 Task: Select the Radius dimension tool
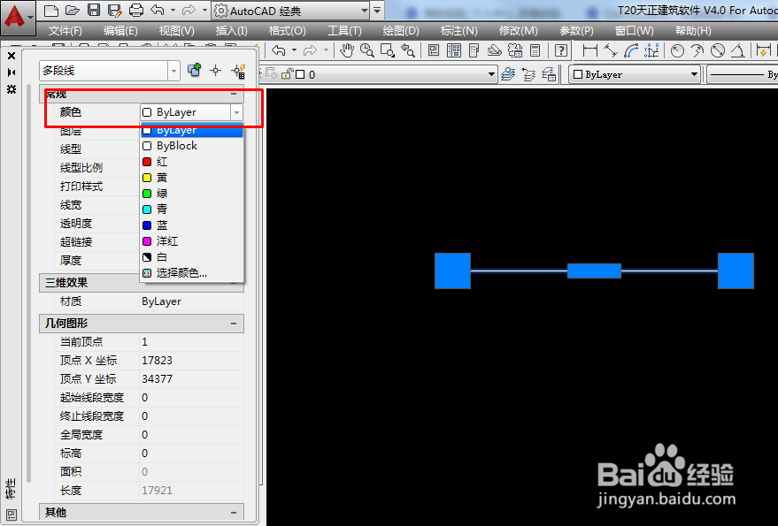click(677, 50)
